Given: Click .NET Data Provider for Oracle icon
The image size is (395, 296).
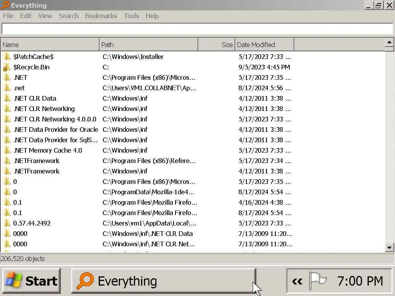Looking at the screenshot, I should pyautogui.click(x=7, y=129).
